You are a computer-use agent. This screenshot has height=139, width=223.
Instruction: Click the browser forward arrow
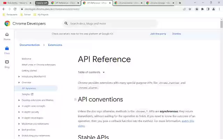tap(9, 9)
